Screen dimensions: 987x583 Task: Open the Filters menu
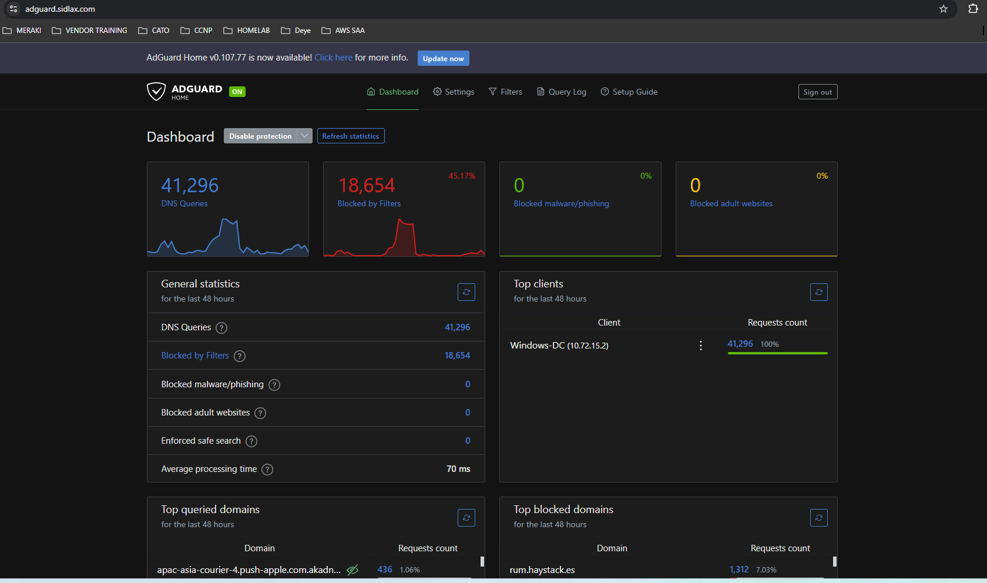505,92
